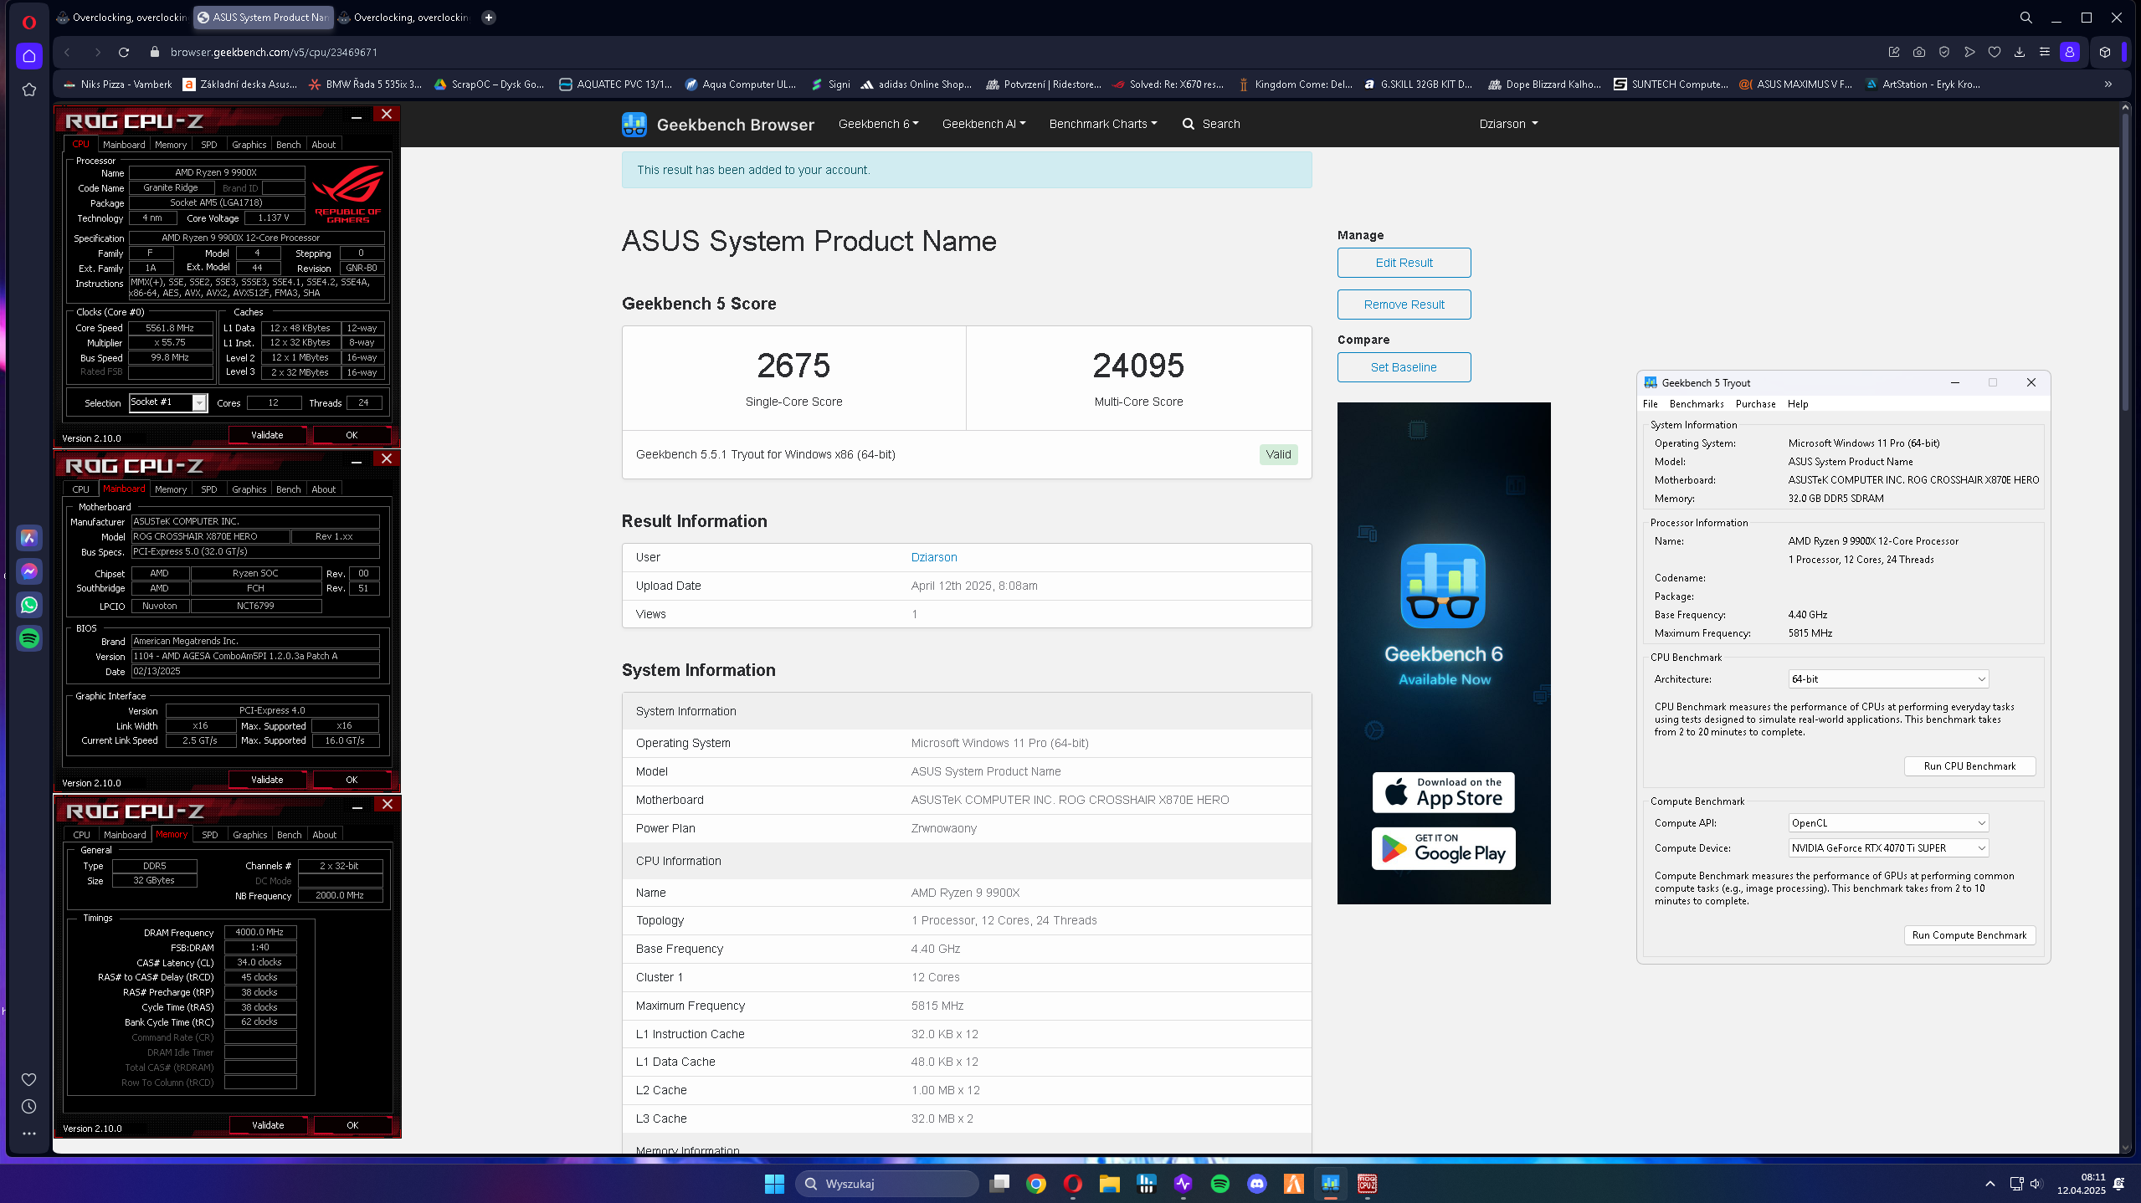Viewport: 2141px width, 1203px height.
Task: Click the Geekbench Browser logo
Action: [x=718, y=125]
